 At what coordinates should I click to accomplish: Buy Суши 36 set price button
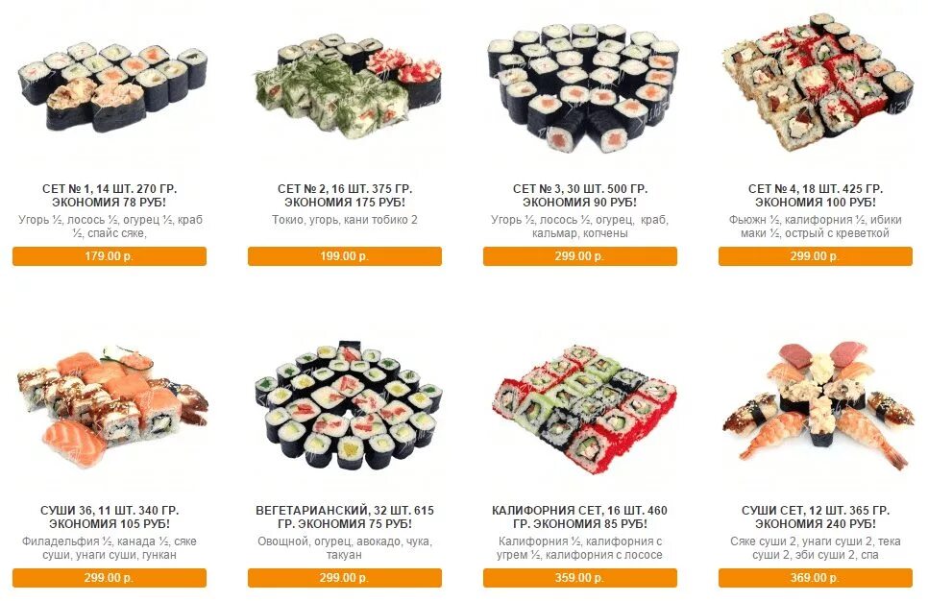[x=110, y=578]
